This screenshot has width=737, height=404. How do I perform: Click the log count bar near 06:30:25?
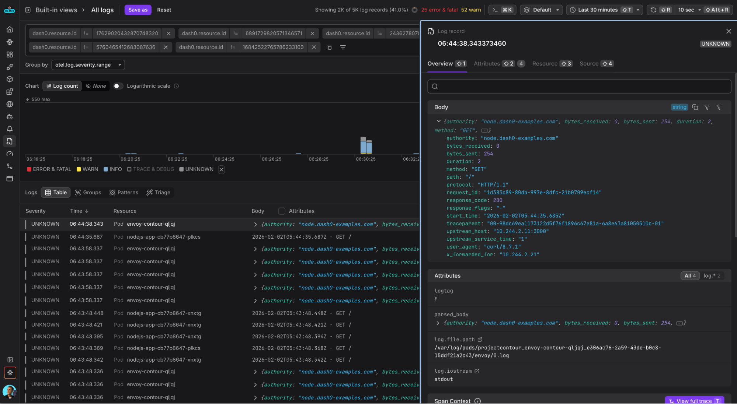[x=366, y=145]
